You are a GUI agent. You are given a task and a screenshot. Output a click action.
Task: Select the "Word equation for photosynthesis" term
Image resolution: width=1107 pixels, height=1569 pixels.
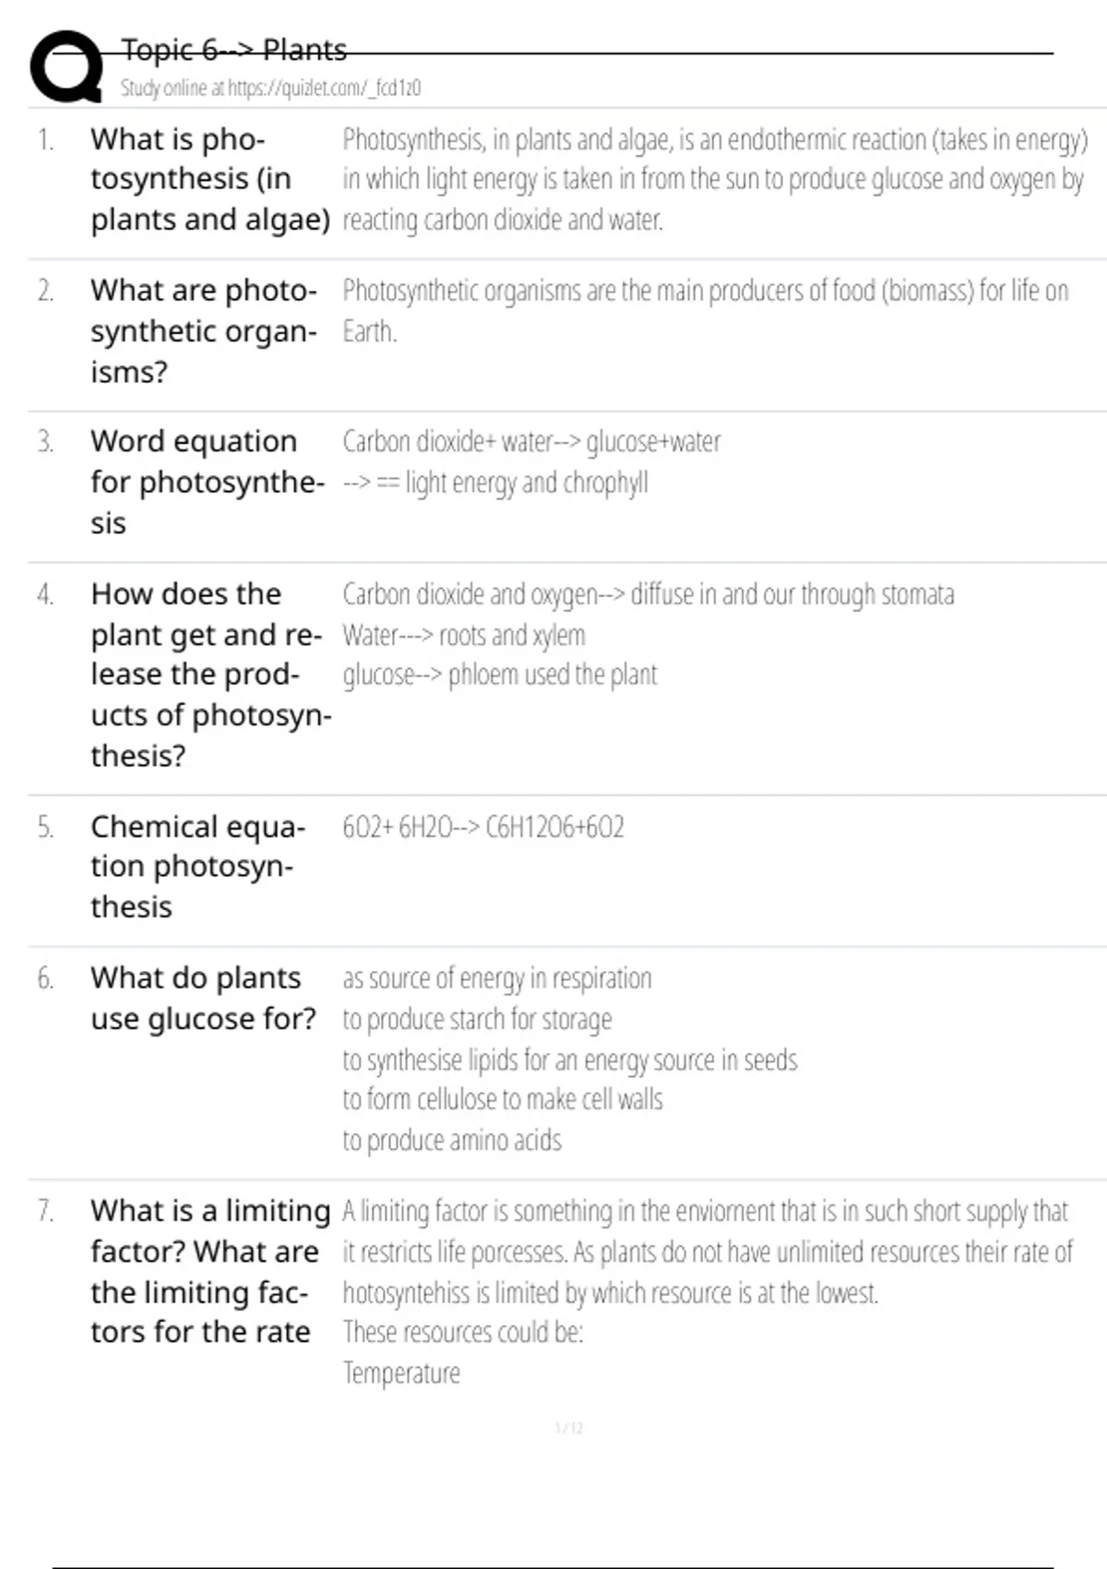coord(207,482)
